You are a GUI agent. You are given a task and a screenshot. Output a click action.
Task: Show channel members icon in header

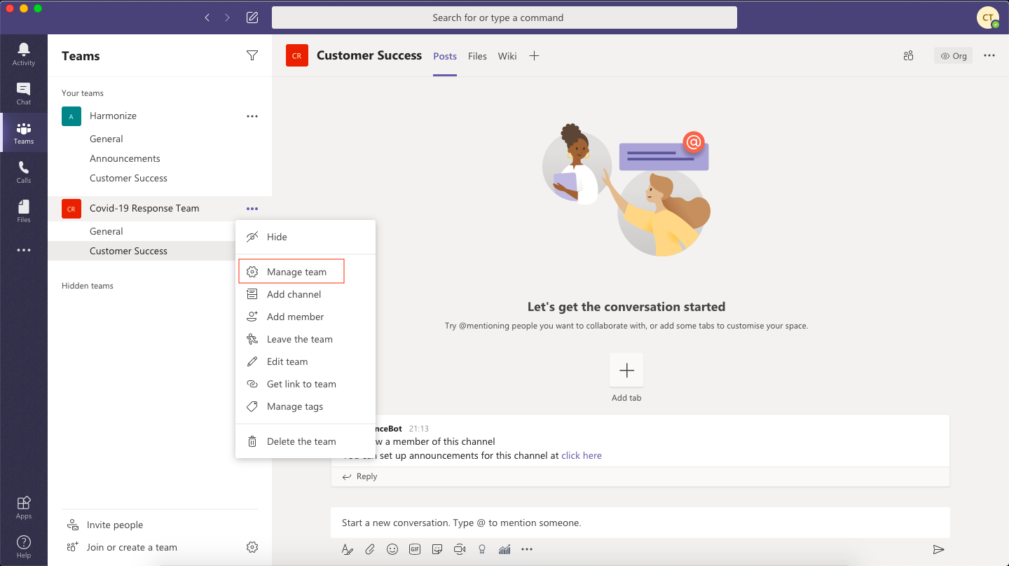(909, 56)
